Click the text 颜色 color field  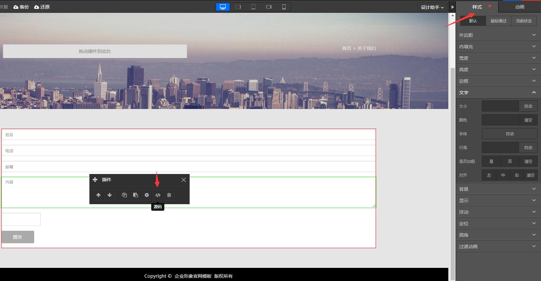[500, 120]
